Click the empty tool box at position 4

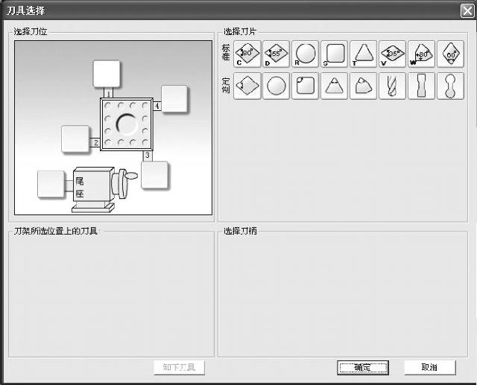[x=174, y=99]
